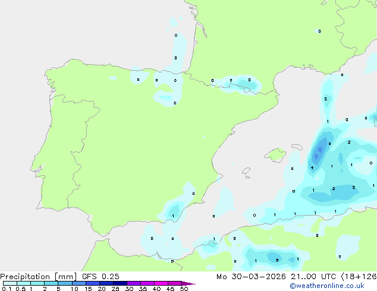Viewport: 377px width, 291px height.
Task: Pick the 15–20 mm legend color swatch
Action: tap(93, 283)
